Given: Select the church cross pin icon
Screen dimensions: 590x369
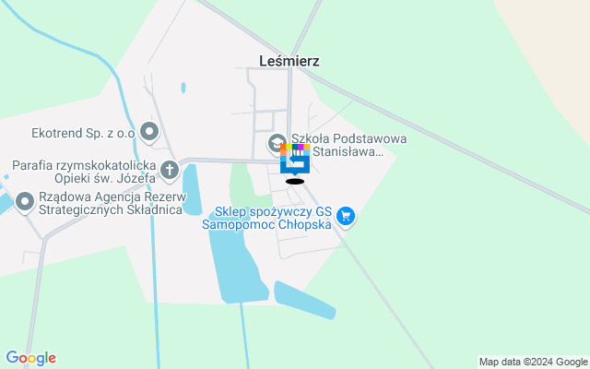Looking at the screenshot, I should pos(170,171).
